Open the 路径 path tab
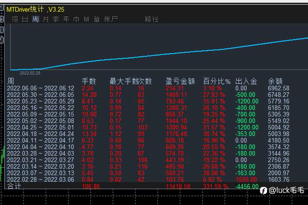 [x=152, y=19]
